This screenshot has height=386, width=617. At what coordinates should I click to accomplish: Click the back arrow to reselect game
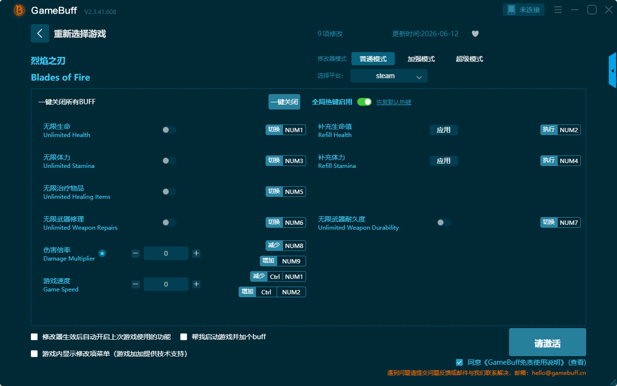coord(40,33)
